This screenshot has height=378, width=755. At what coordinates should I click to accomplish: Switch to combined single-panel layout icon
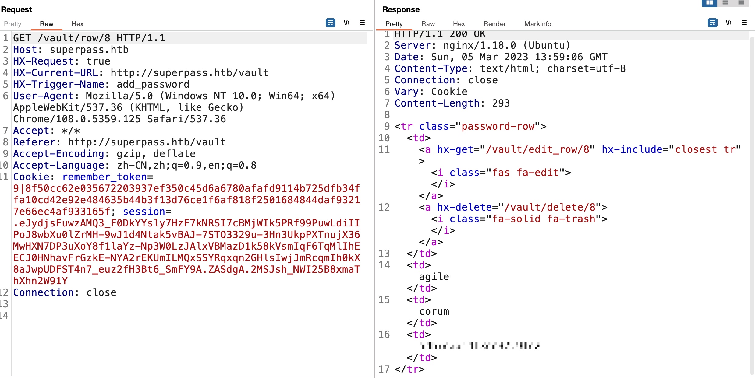click(741, 3)
